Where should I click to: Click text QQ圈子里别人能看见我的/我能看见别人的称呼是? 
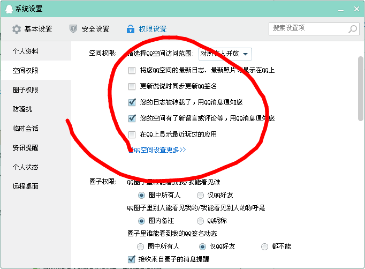click(x=196, y=208)
